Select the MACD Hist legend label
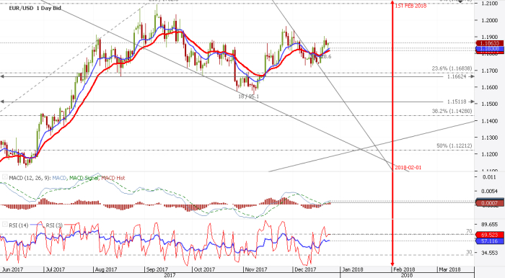 click(113, 178)
